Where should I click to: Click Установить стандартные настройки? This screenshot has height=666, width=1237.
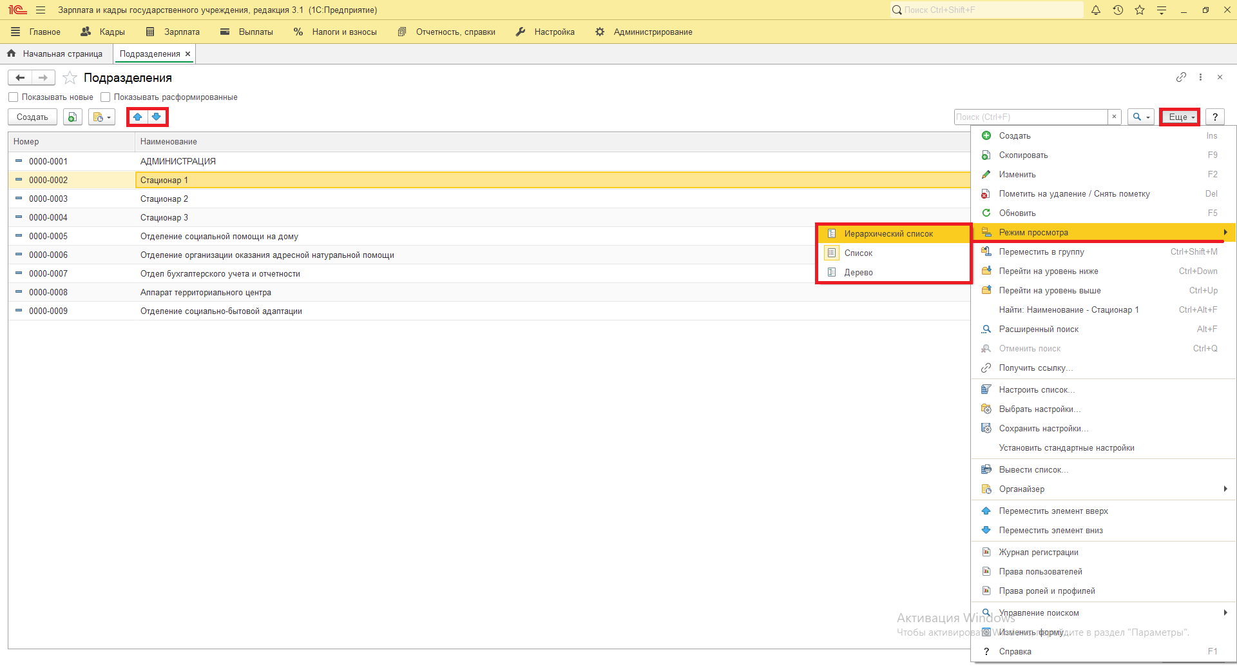(x=1103, y=448)
